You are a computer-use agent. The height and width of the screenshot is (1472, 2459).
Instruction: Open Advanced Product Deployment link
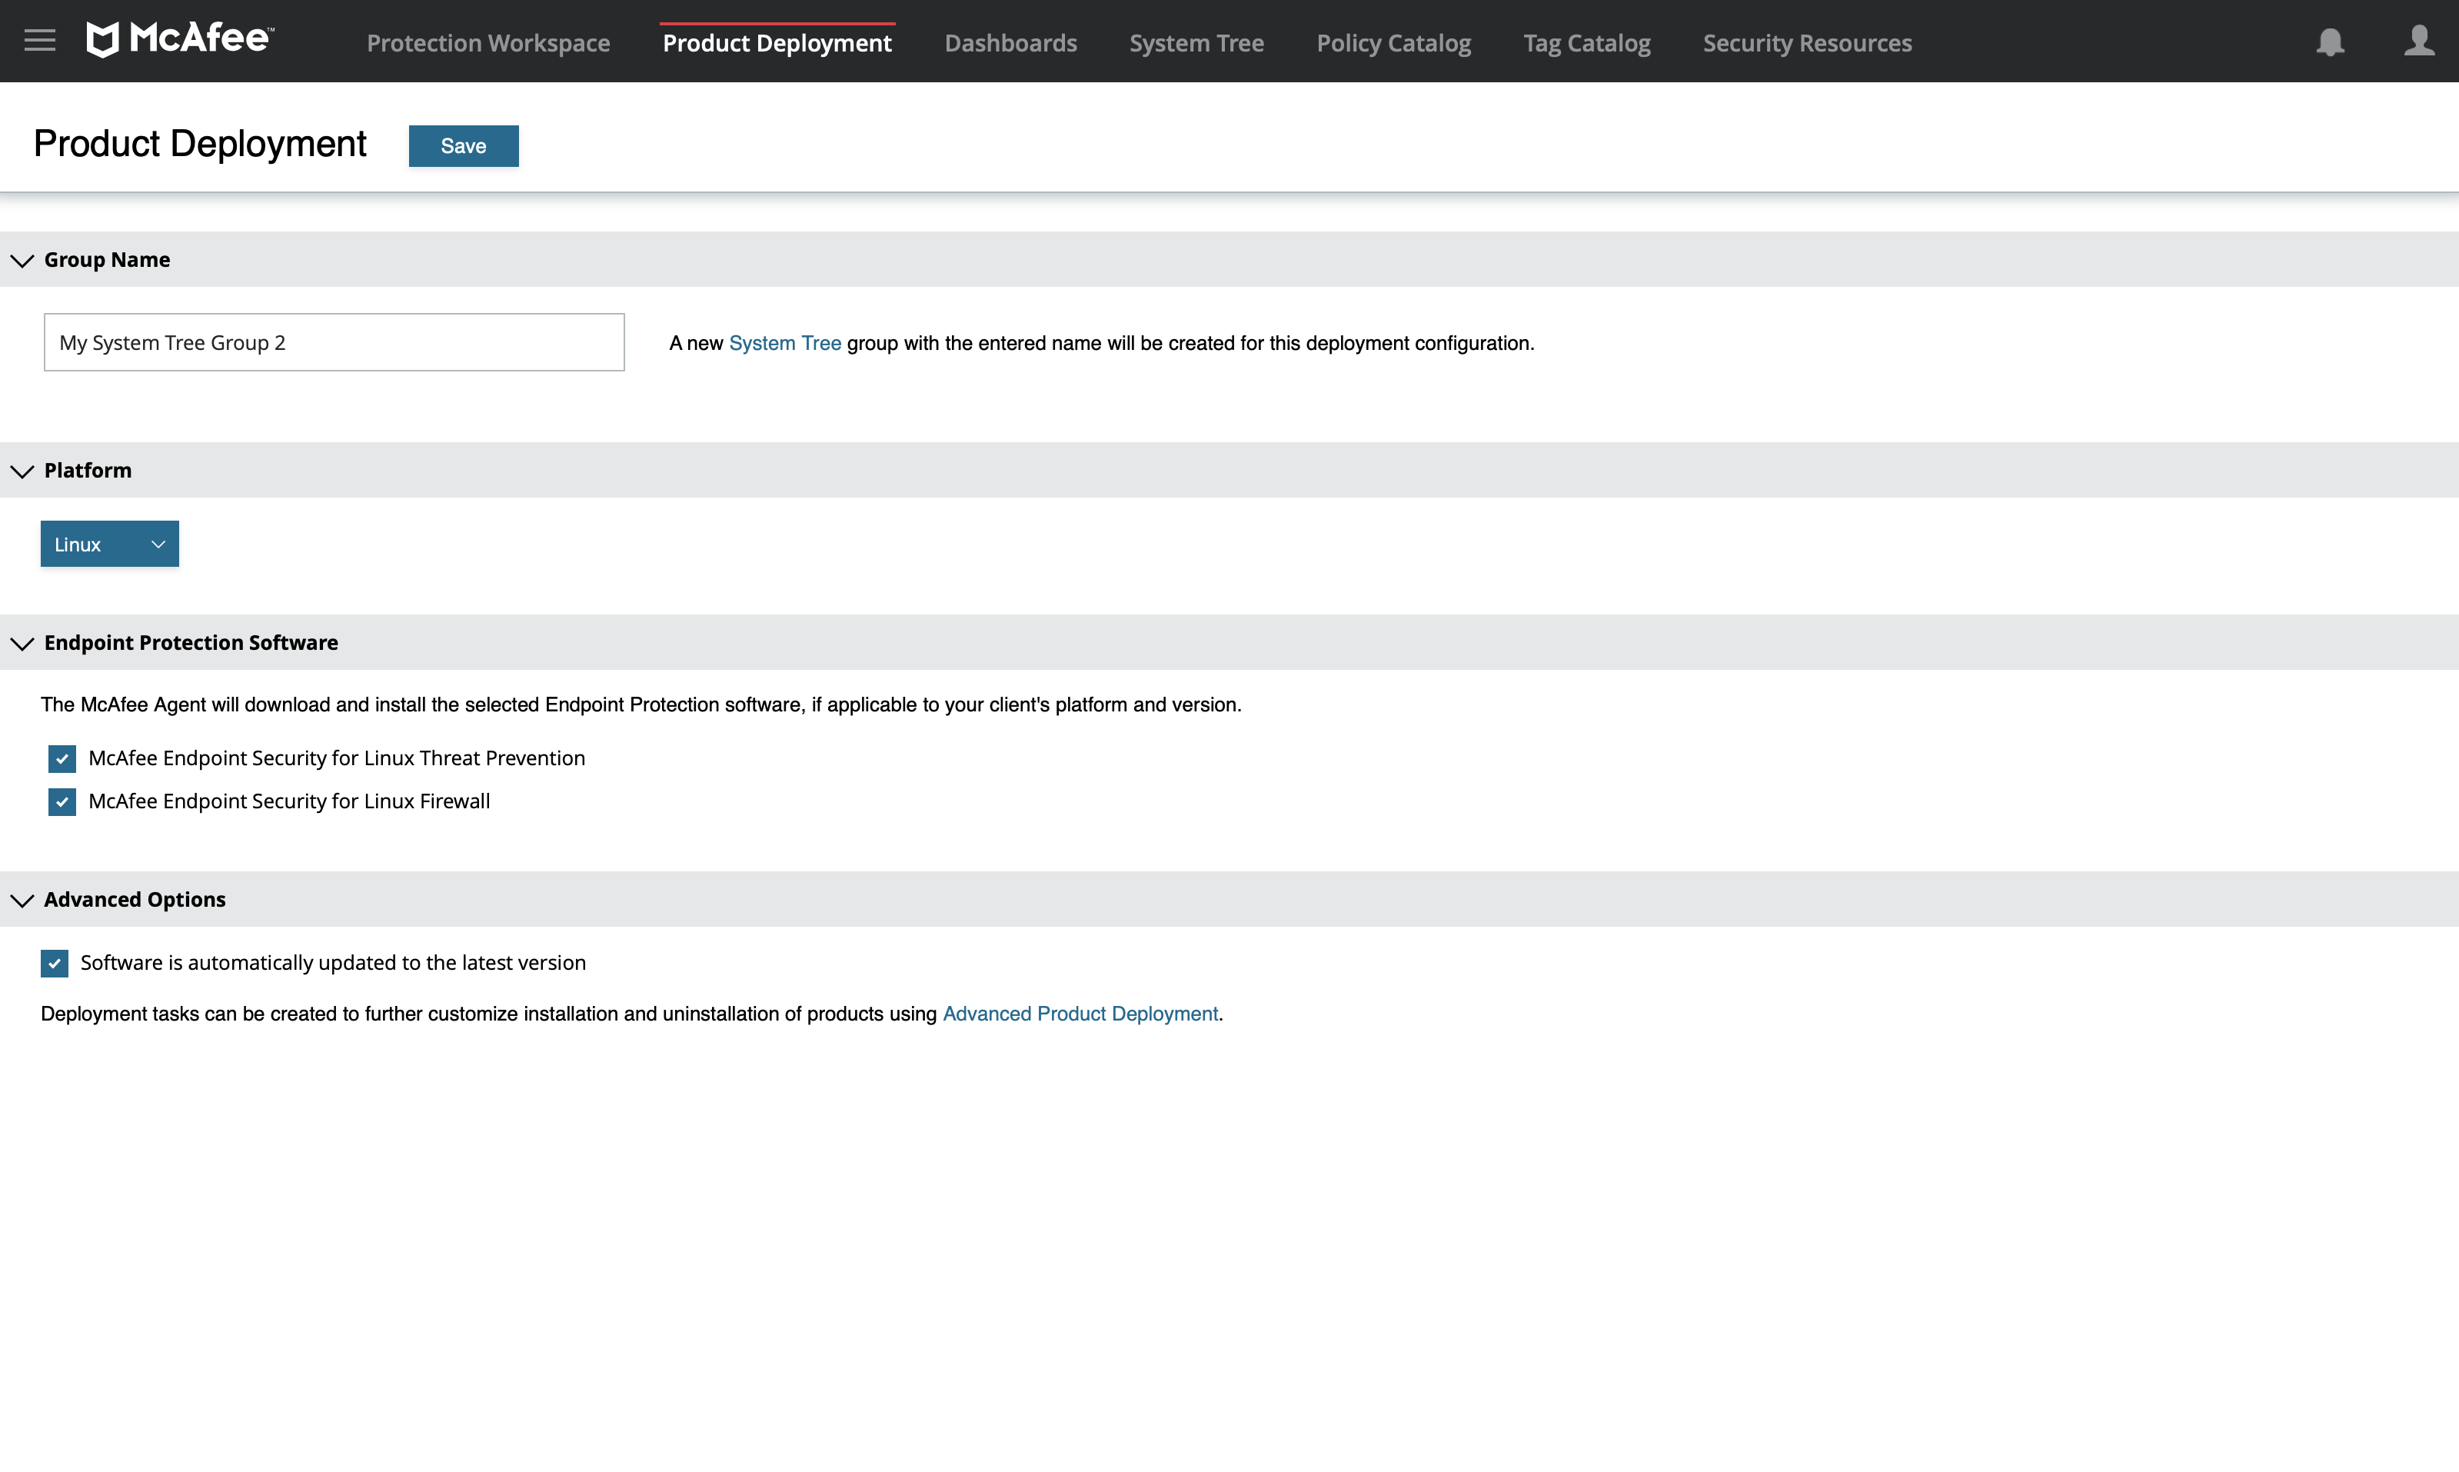1080,1014
